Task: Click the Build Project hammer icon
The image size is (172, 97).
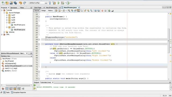Action: coord(50,3)
